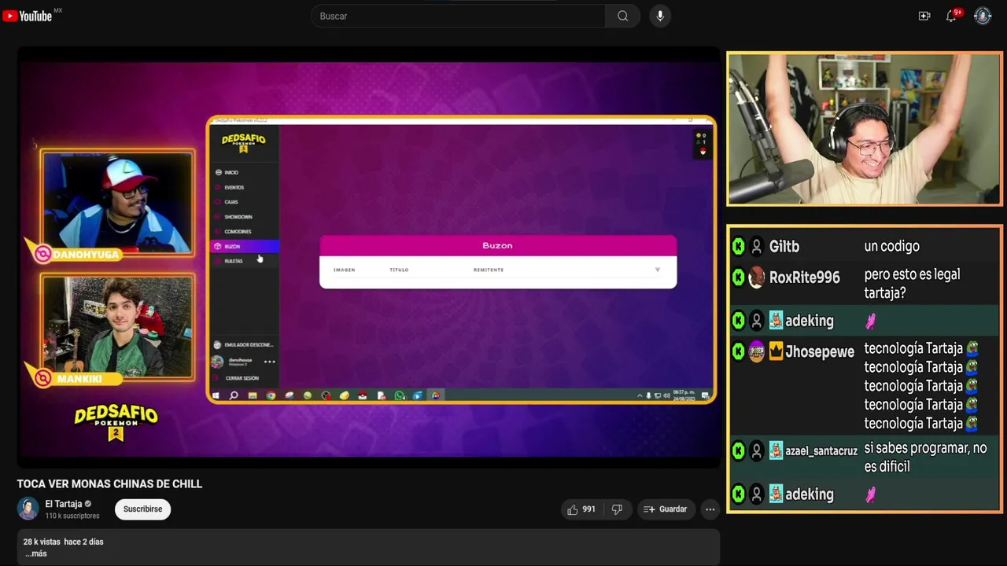Click the 110 k suscriptores text
The image size is (1007, 566).
tap(72, 516)
